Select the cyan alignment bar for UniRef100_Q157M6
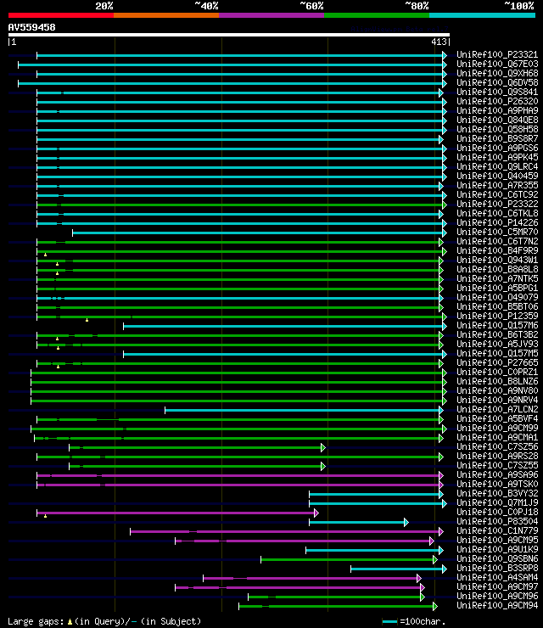This screenshot has height=628, width=543. tap(285, 327)
